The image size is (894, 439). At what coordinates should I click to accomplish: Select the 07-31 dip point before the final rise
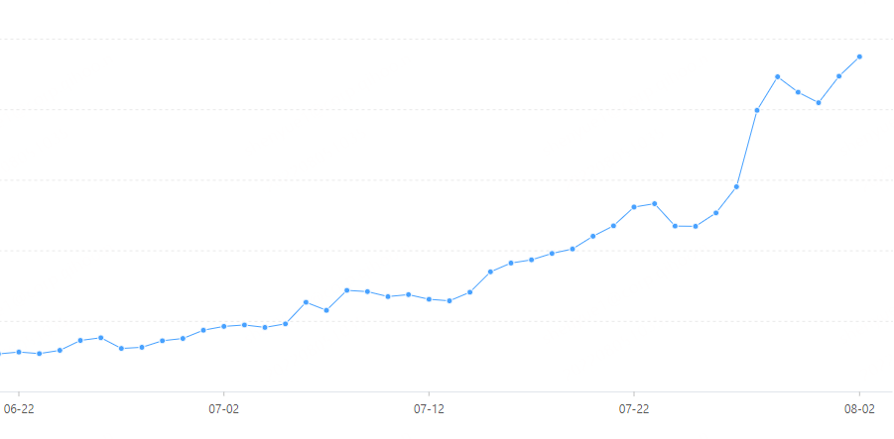pyautogui.click(x=819, y=102)
